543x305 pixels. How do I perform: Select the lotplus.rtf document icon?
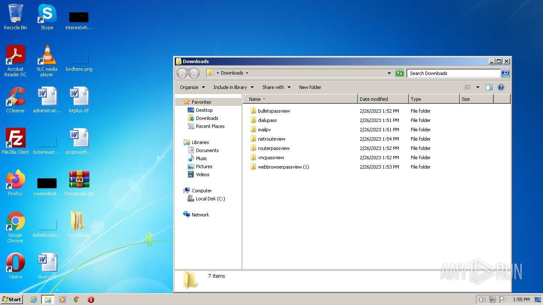(x=79, y=100)
